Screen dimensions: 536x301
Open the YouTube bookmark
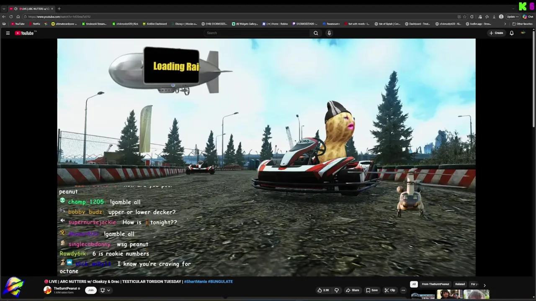click(18, 24)
